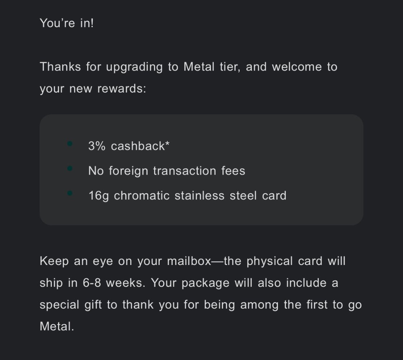Image resolution: width=403 pixels, height=360 pixels.
Task: Click the words "Your package"
Action: tap(190, 283)
